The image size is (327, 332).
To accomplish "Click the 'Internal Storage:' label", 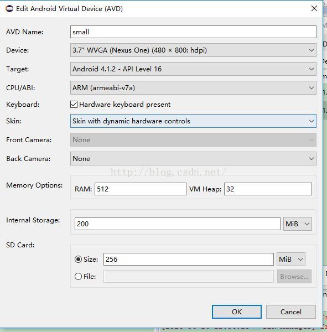I will [33, 220].
